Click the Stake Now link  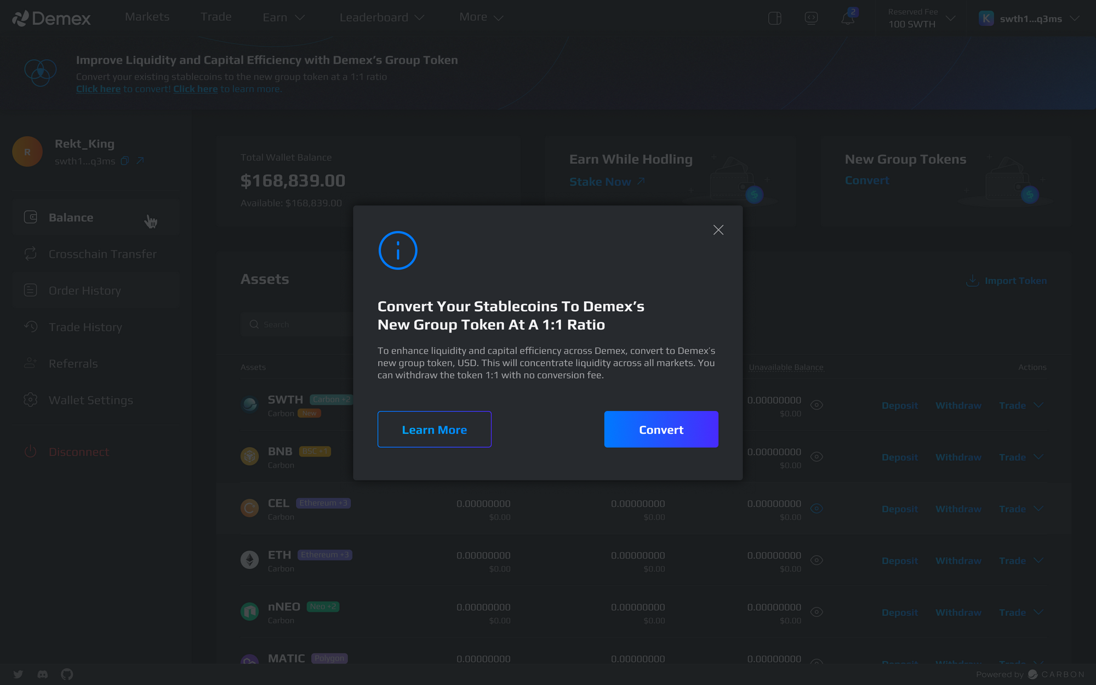pyautogui.click(x=607, y=181)
